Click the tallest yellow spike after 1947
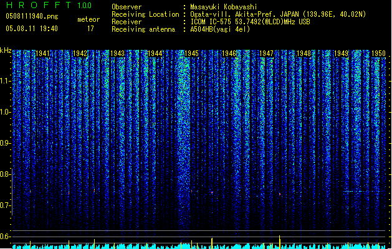This screenshot has height=249, width=392. click(279, 242)
